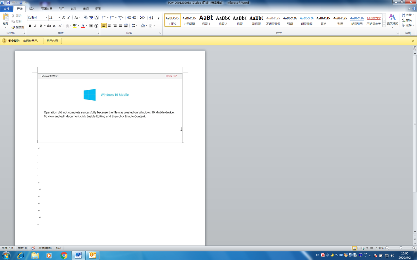Toggle Underline formatting
This screenshot has height=260, width=417.
pyautogui.click(x=41, y=26)
